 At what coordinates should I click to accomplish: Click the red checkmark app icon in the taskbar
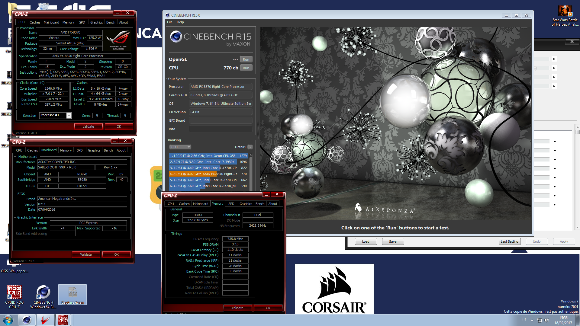coord(45,320)
